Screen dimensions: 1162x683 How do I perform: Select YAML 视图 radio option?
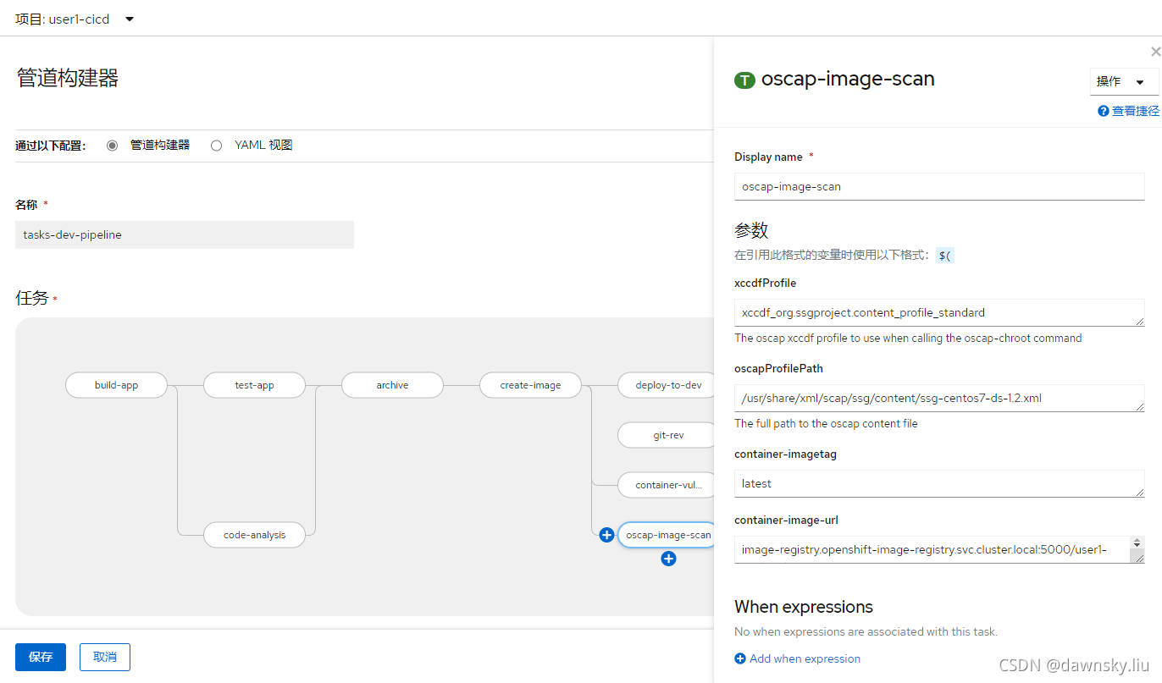tap(216, 146)
